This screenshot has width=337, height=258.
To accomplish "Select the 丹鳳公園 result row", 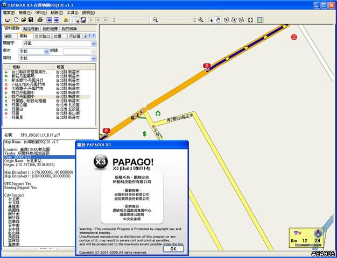I will tap(47, 105).
